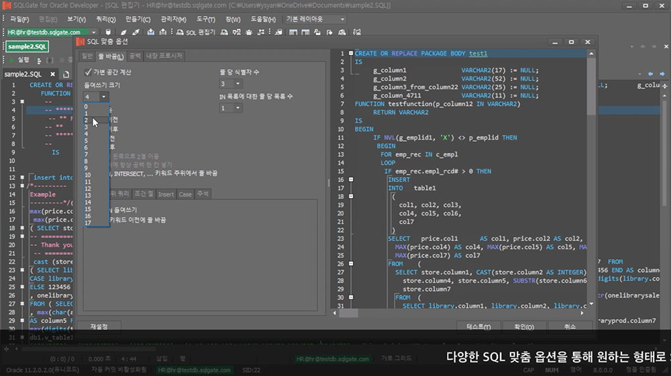Click the bug debug icon in toolbar

(x=249, y=32)
